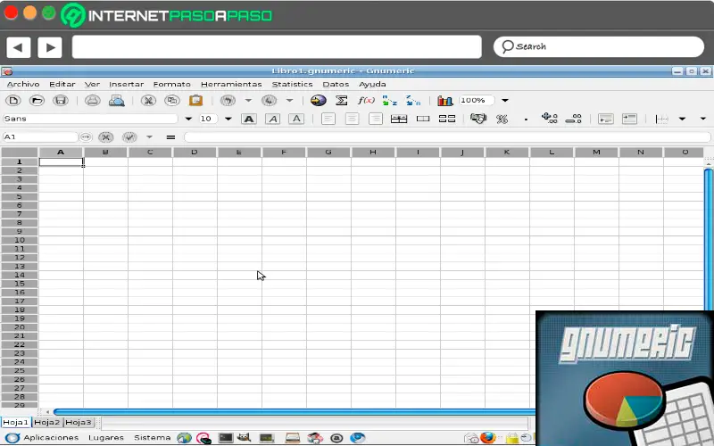The height and width of the screenshot is (446, 714).
Task: Go forward with the browser right arrow
Action: point(50,47)
